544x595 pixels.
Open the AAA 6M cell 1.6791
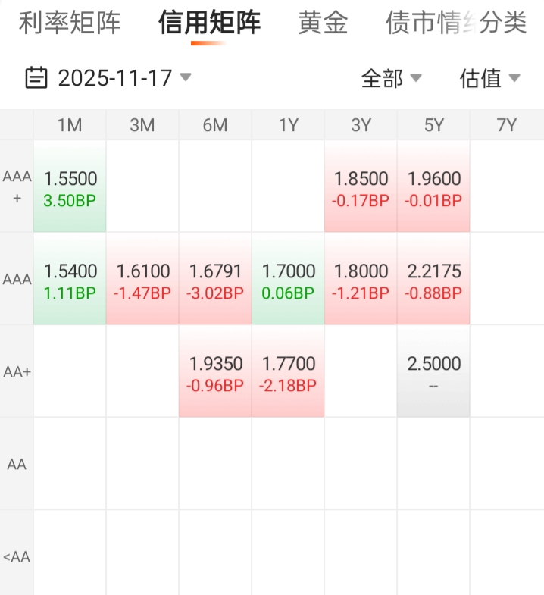pos(215,280)
